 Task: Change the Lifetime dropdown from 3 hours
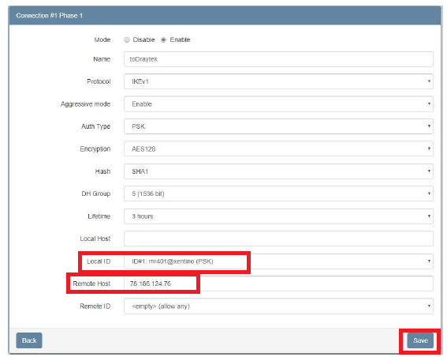pyautogui.click(x=278, y=216)
